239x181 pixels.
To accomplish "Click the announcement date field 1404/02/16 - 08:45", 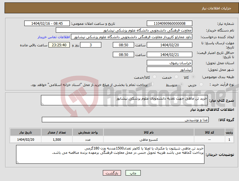I will click(x=47, y=23).
